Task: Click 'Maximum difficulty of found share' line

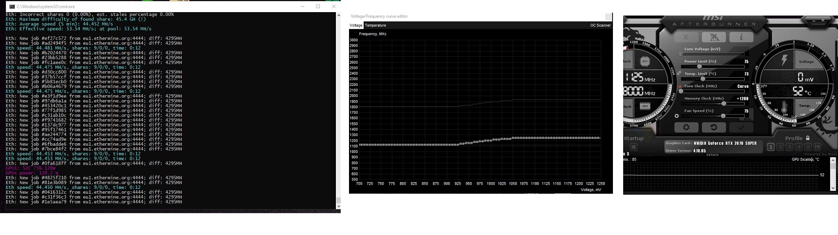Action: tap(76, 19)
